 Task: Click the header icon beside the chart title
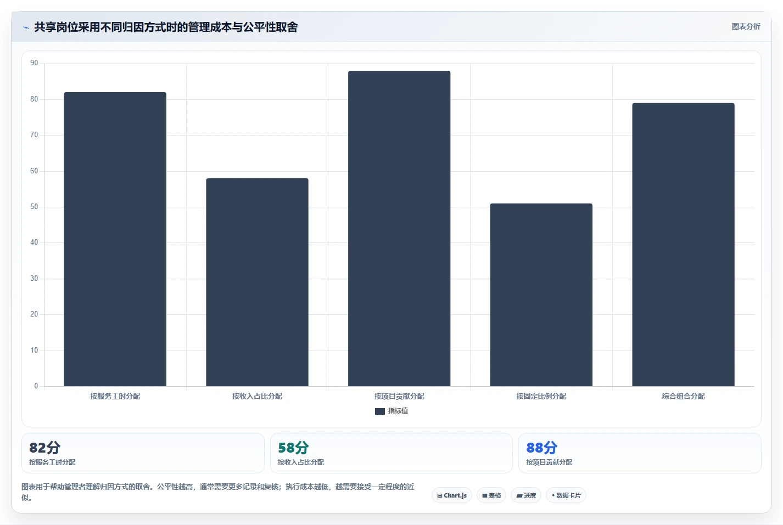[x=26, y=27]
